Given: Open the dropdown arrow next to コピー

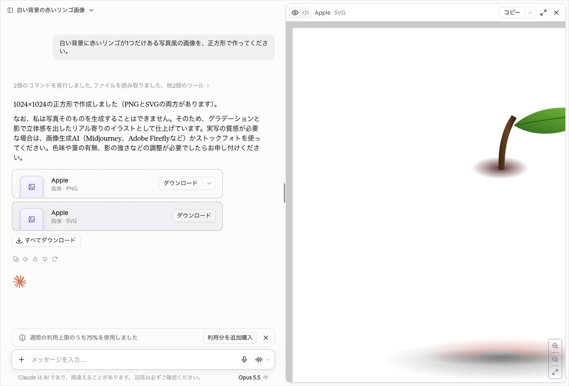Looking at the screenshot, I should tap(530, 13).
